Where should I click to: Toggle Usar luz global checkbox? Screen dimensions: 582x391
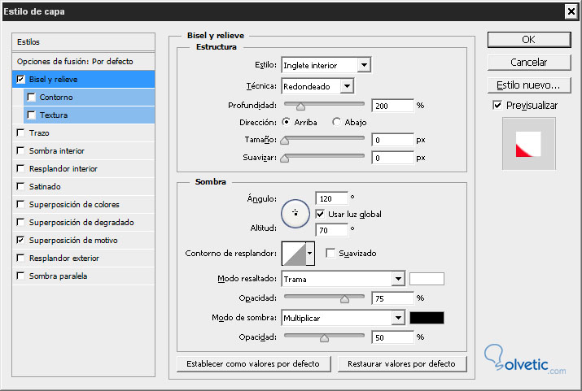320,214
